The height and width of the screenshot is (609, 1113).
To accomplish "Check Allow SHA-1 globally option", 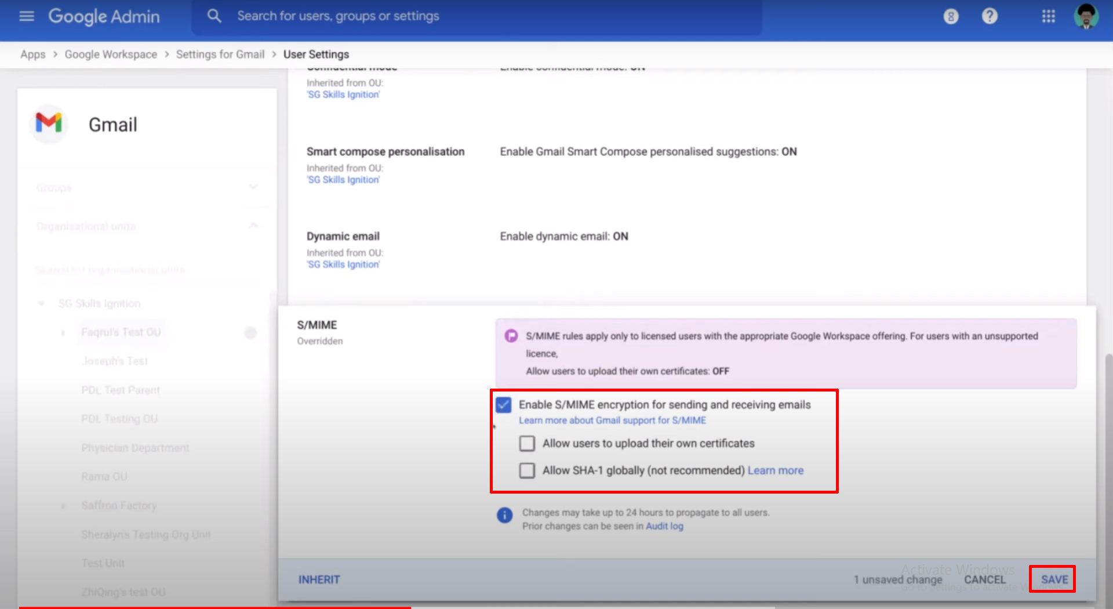I will pyautogui.click(x=526, y=470).
